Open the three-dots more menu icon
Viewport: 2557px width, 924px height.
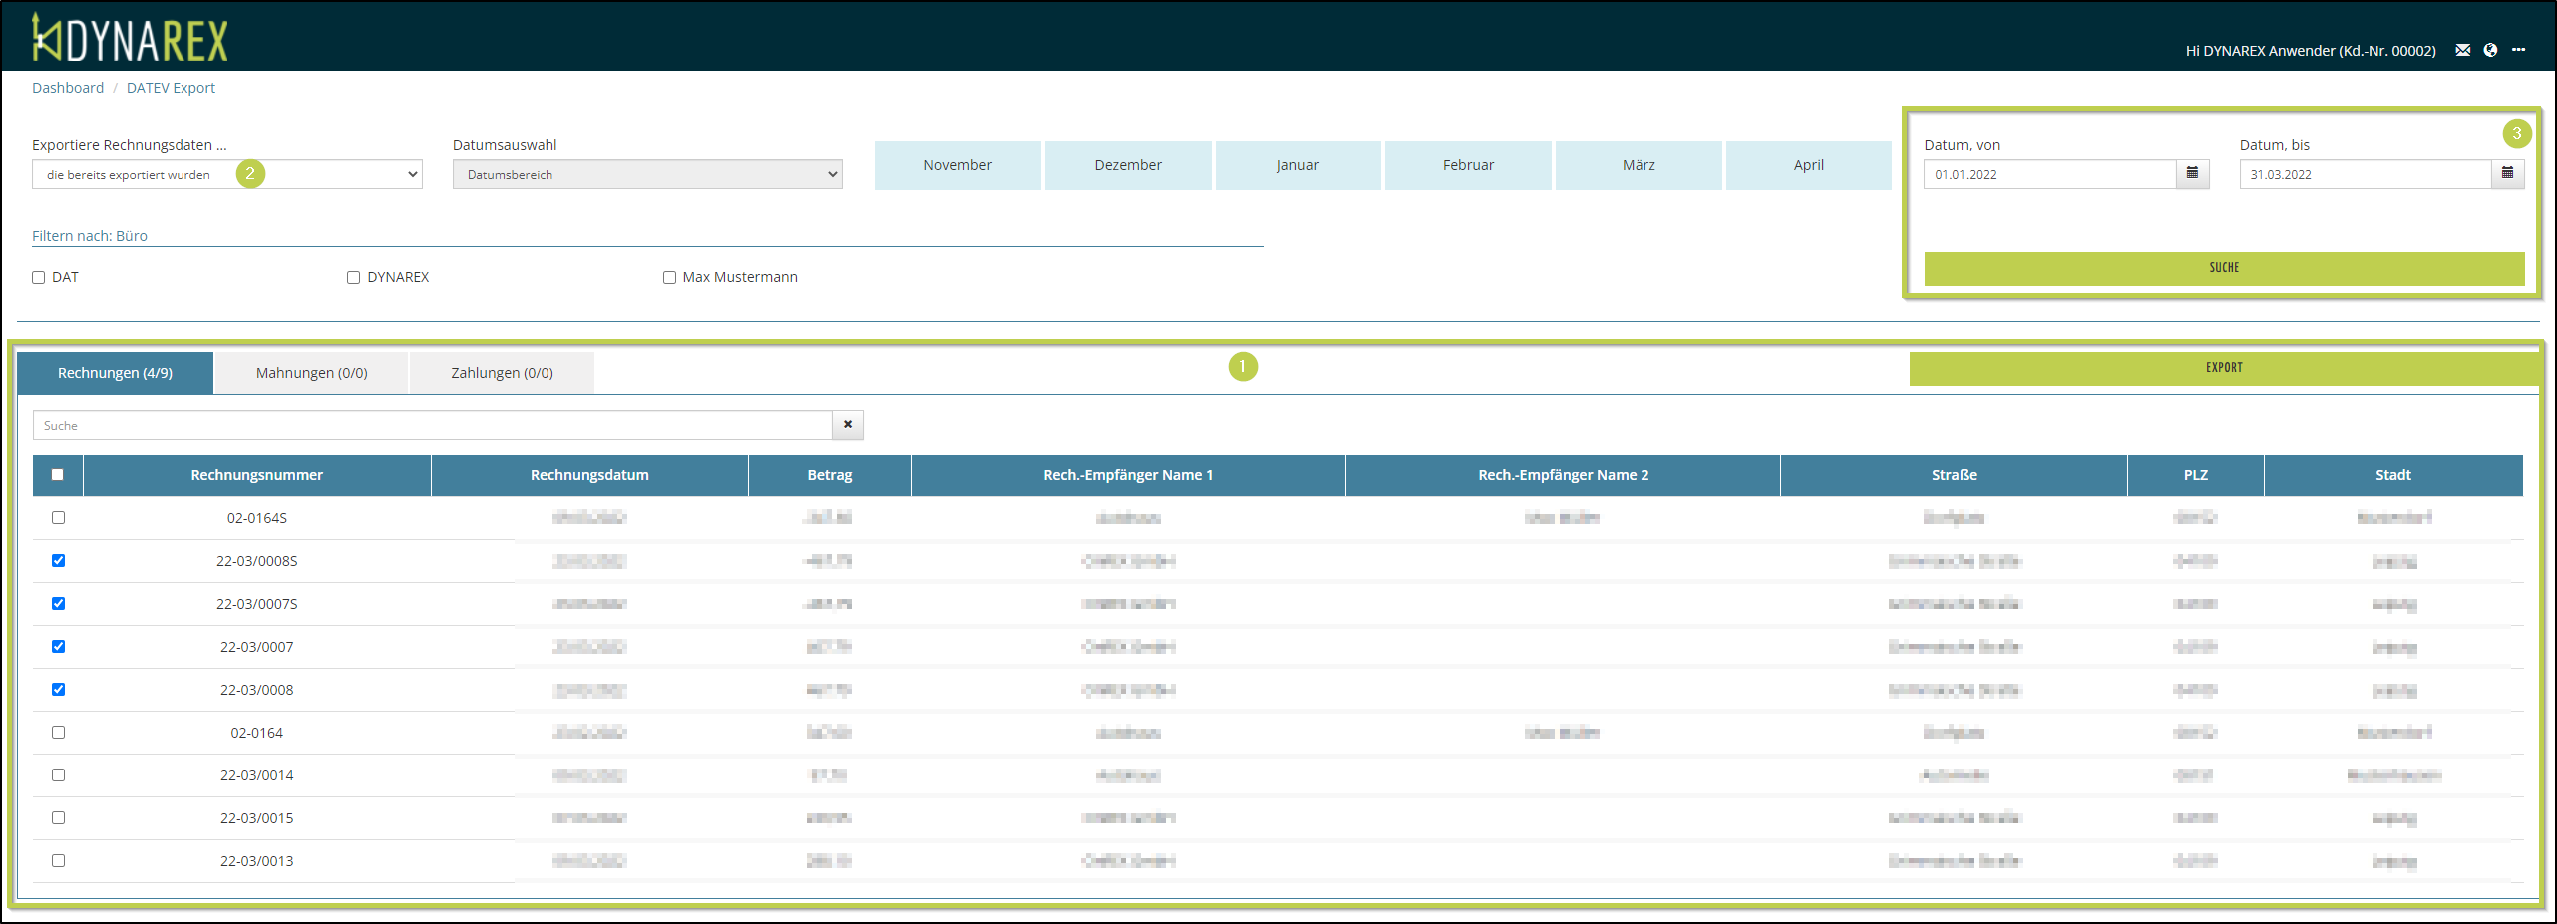coord(2518,50)
